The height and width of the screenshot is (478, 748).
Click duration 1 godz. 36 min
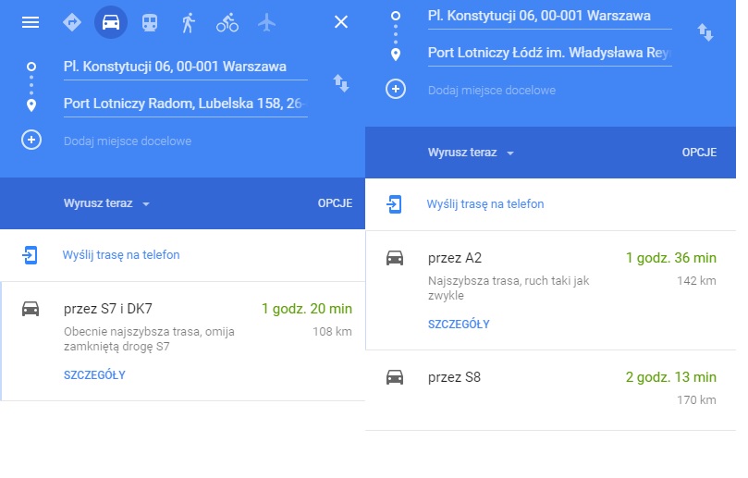click(670, 258)
